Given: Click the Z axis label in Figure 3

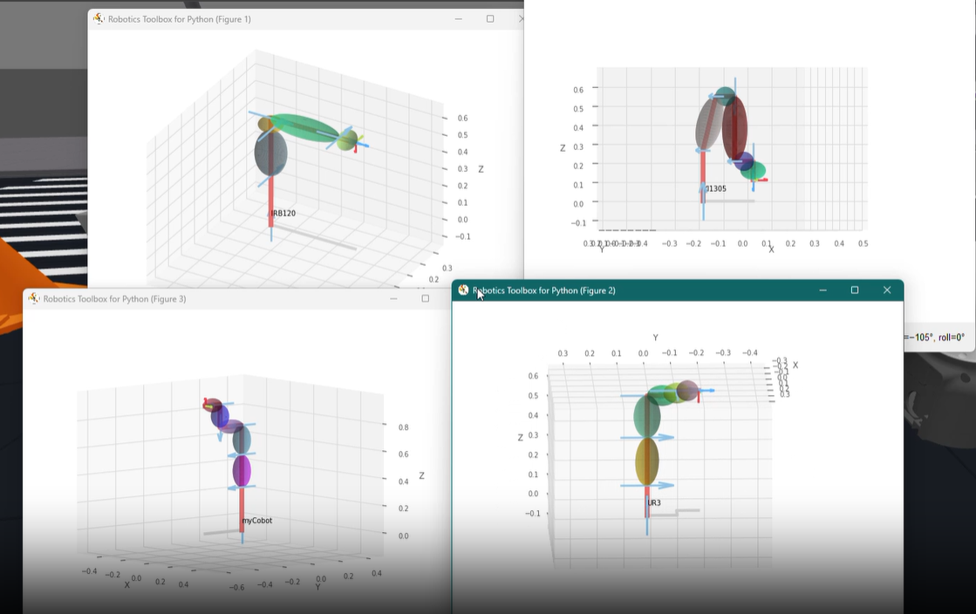Looking at the screenshot, I should point(421,475).
